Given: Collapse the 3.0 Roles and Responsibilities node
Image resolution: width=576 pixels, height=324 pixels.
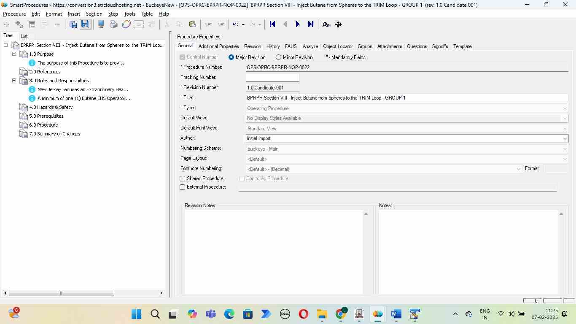Looking at the screenshot, I should click(x=14, y=81).
